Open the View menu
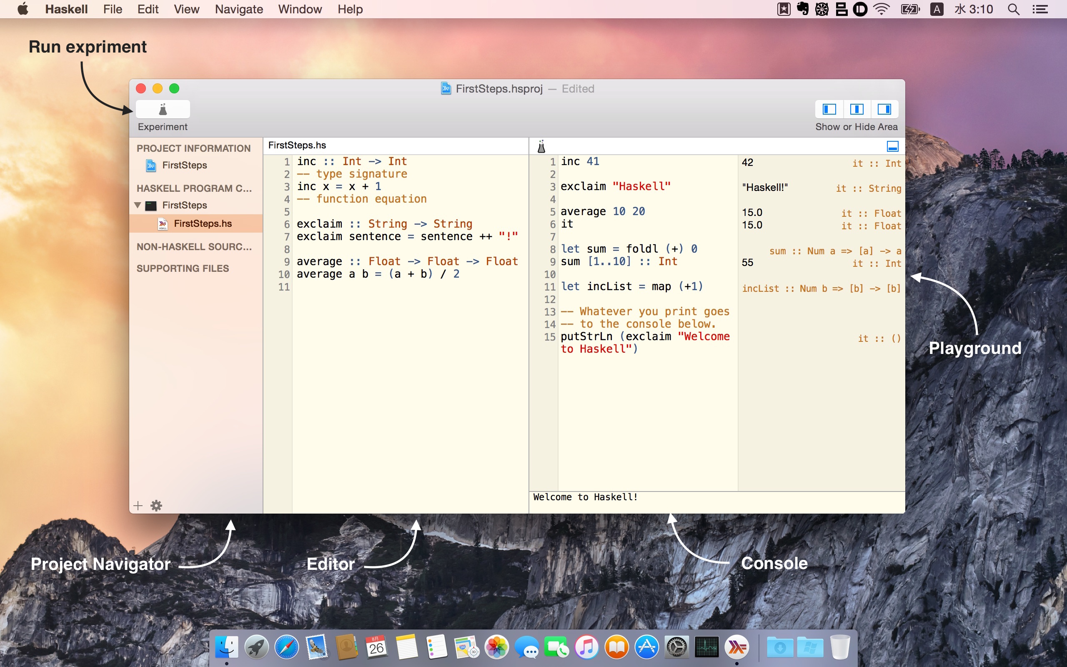 point(186,9)
